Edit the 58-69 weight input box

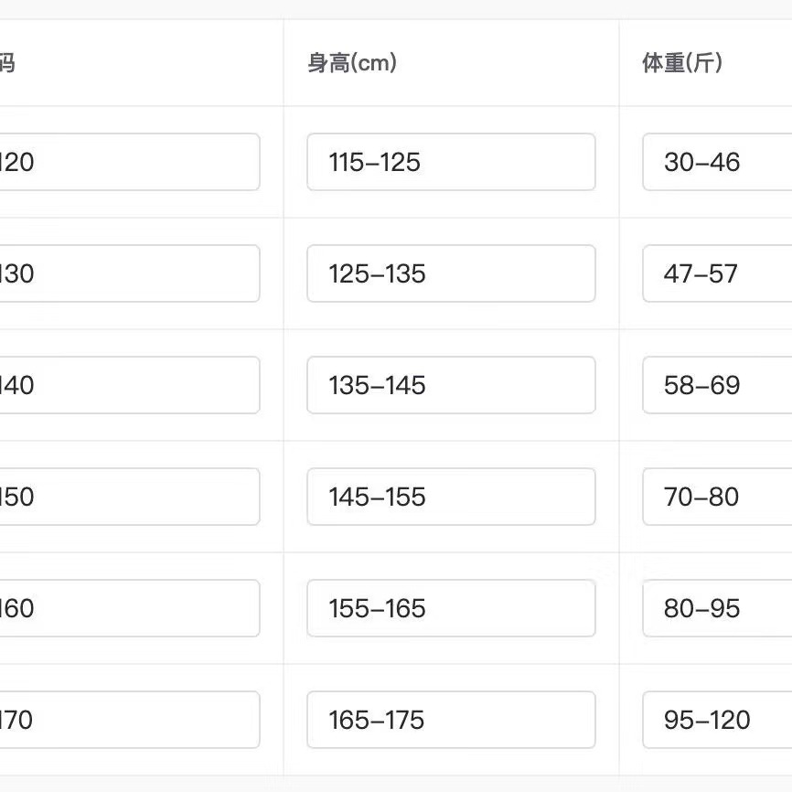[717, 385]
